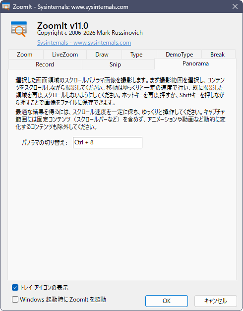Open the Sysinternals website link
243x311 pixels.
click(x=84, y=43)
